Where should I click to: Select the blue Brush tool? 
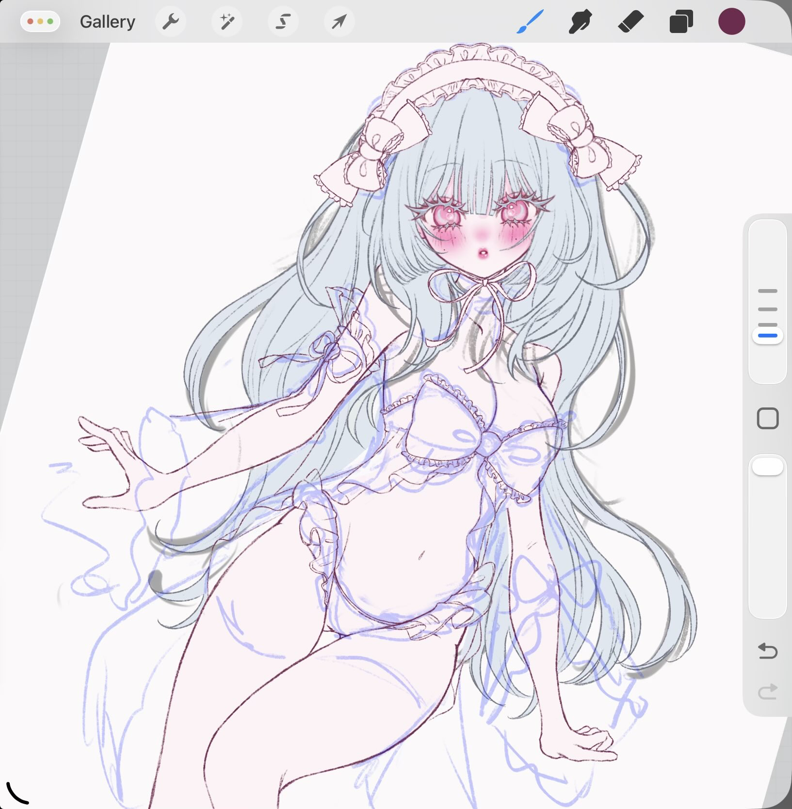point(530,22)
